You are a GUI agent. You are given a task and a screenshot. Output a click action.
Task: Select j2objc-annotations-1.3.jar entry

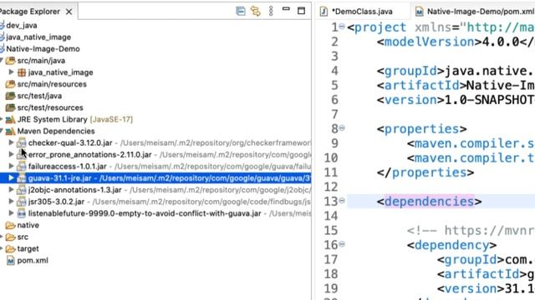click(x=74, y=190)
